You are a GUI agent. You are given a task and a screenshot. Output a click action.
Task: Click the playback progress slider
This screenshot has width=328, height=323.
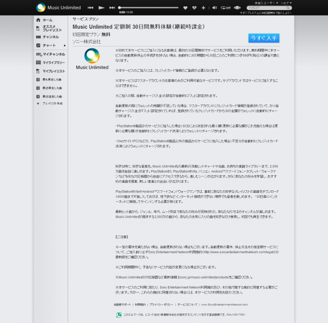pyautogui.click(x=148, y=8)
